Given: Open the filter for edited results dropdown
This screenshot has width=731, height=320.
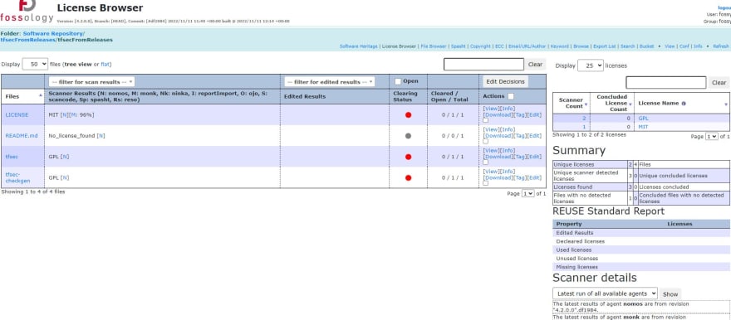Looking at the screenshot, I should point(330,82).
